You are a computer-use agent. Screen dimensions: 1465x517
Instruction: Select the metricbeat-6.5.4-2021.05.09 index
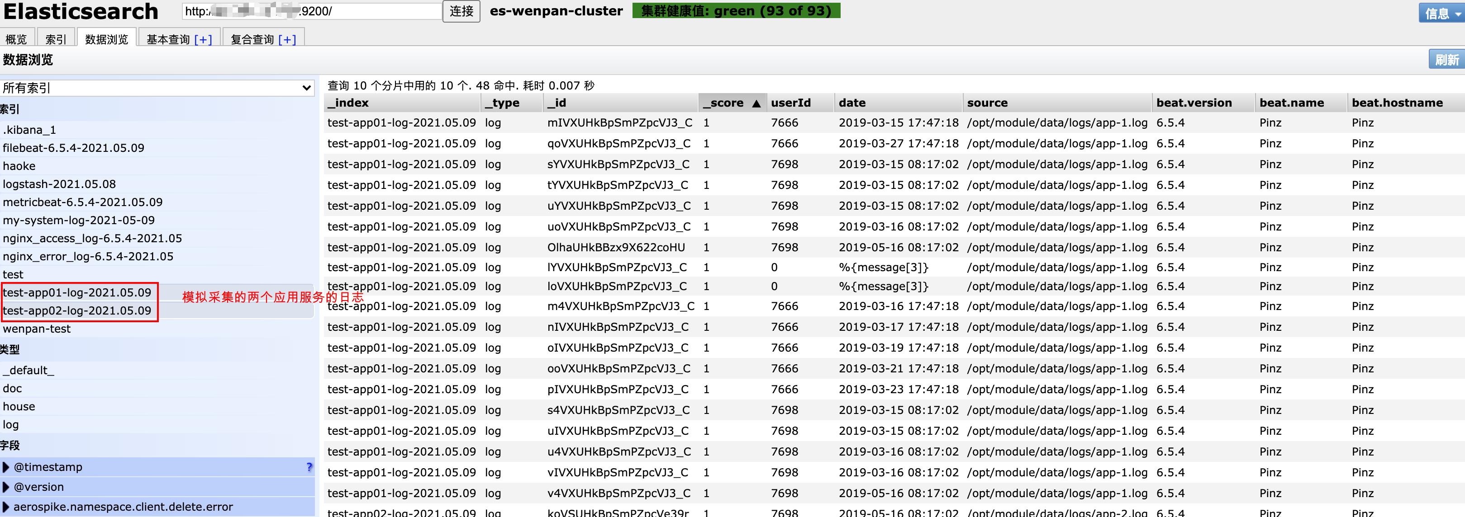(157, 202)
